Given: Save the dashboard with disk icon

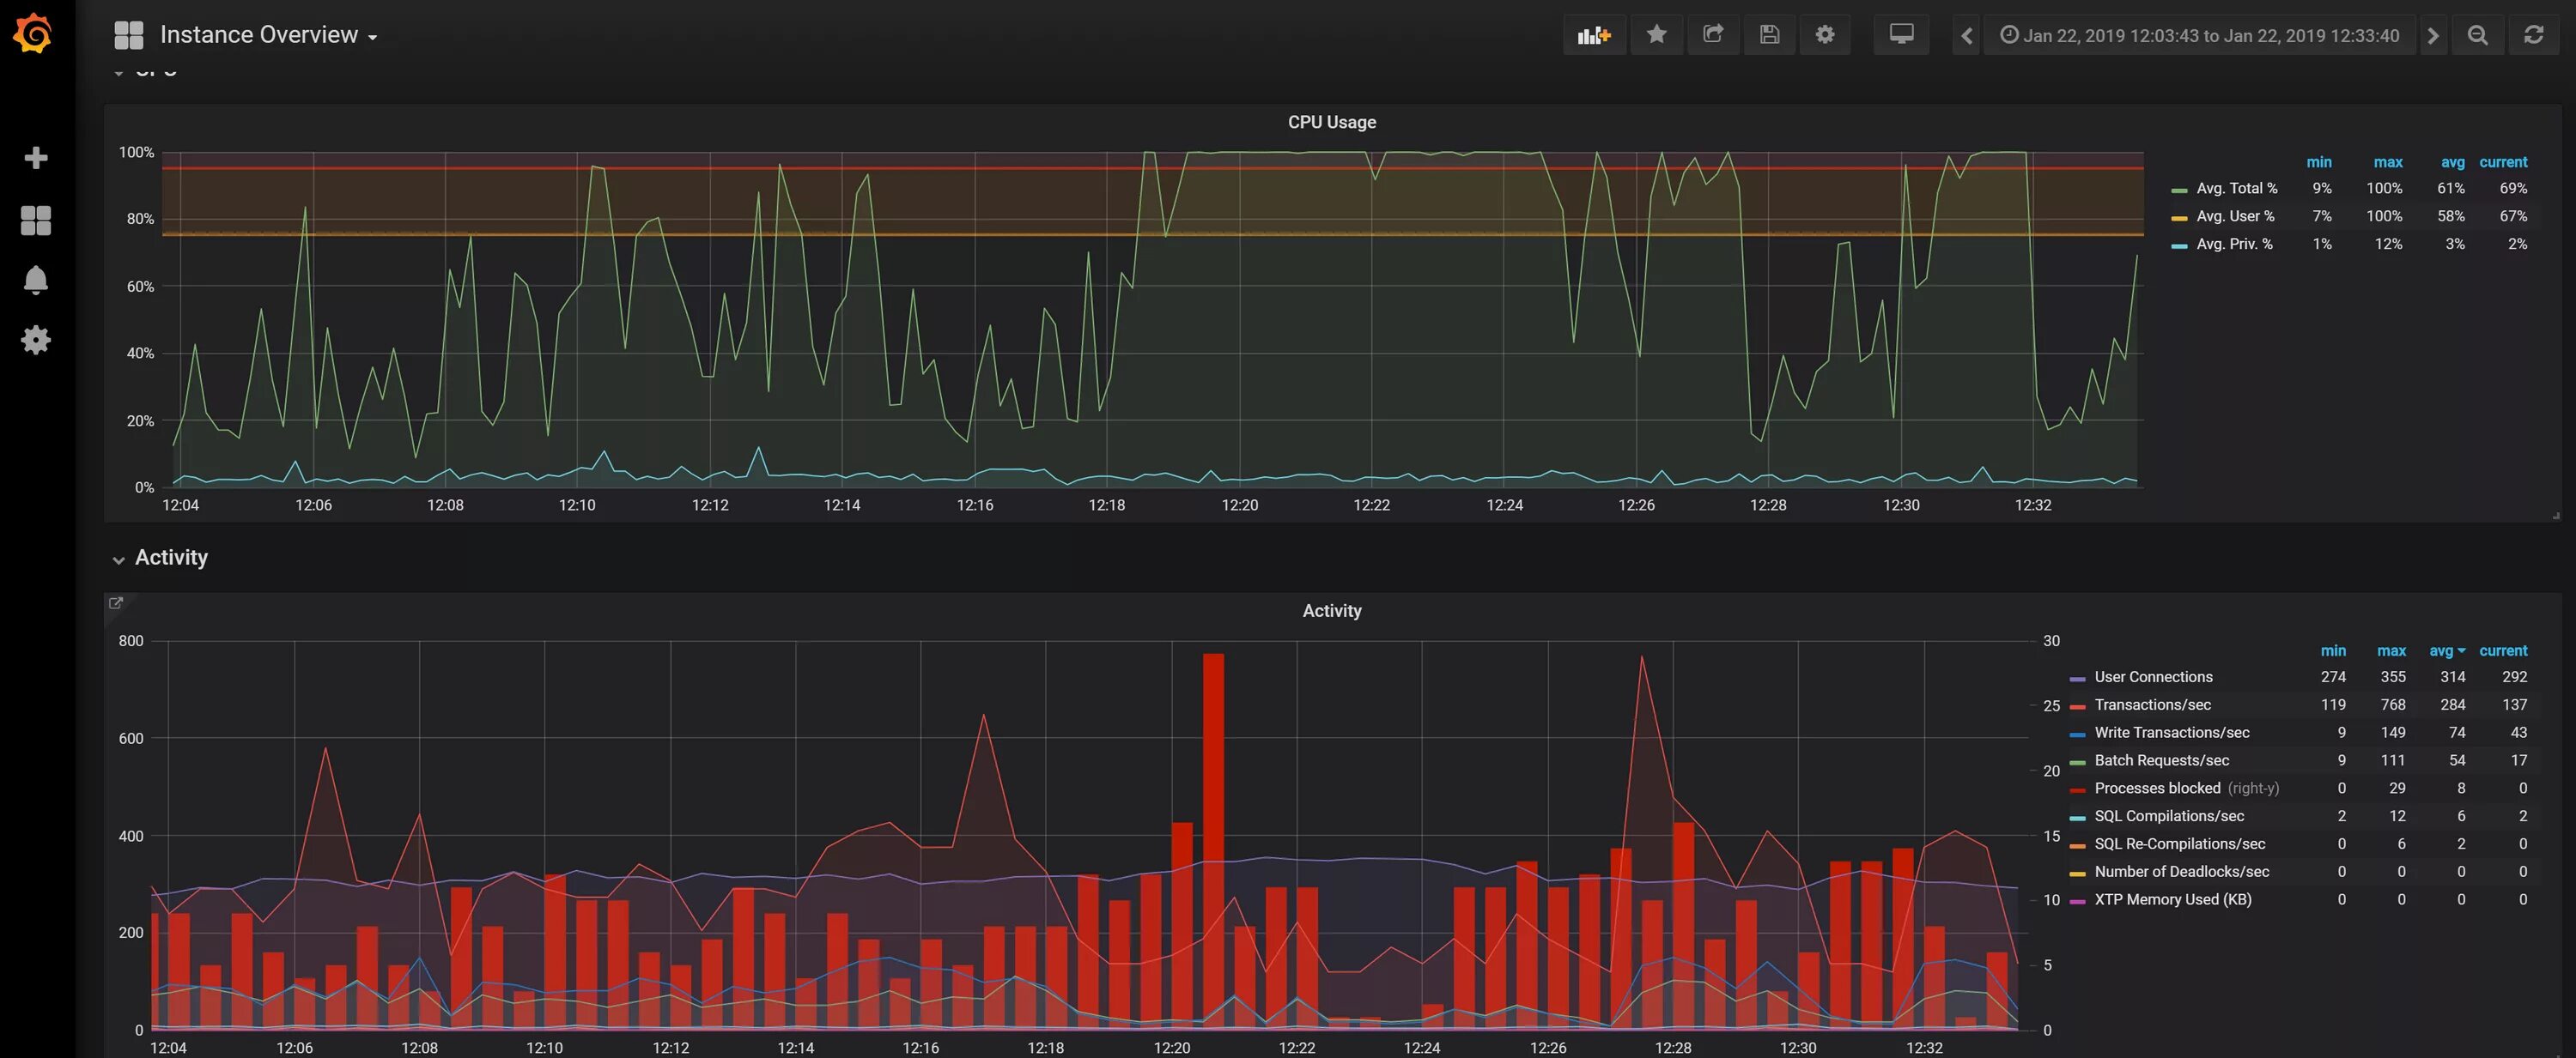Looking at the screenshot, I should 1769,35.
